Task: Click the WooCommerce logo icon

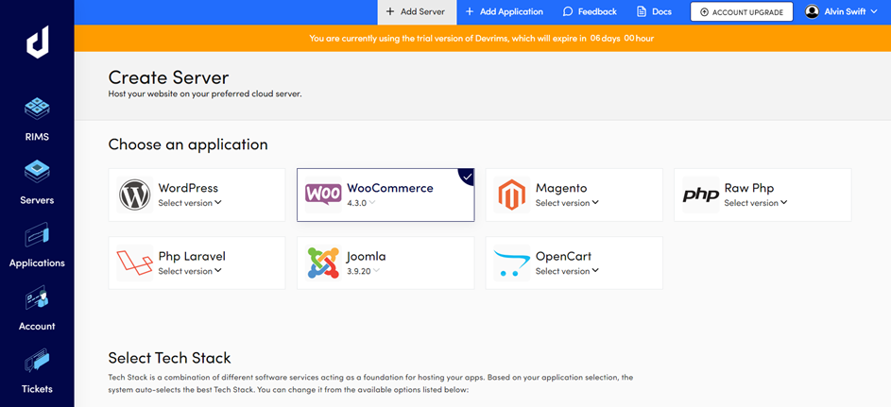Action: (x=323, y=195)
